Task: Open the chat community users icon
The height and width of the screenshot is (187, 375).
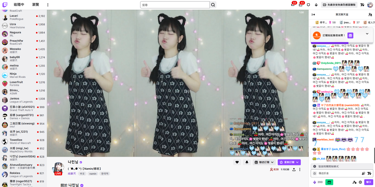Action: 370,14
